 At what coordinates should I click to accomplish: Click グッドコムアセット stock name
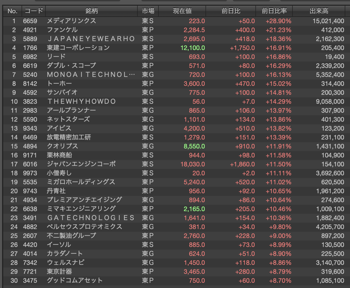[75, 280]
